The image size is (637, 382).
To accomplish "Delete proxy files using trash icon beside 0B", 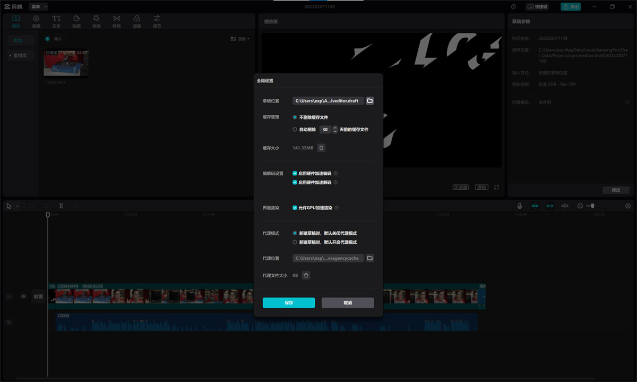I will pyautogui.click(x=306, y=275).
